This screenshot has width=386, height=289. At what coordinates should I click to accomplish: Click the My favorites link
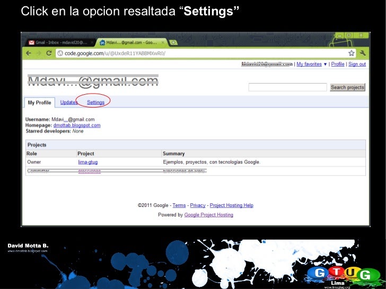(309, 64)
